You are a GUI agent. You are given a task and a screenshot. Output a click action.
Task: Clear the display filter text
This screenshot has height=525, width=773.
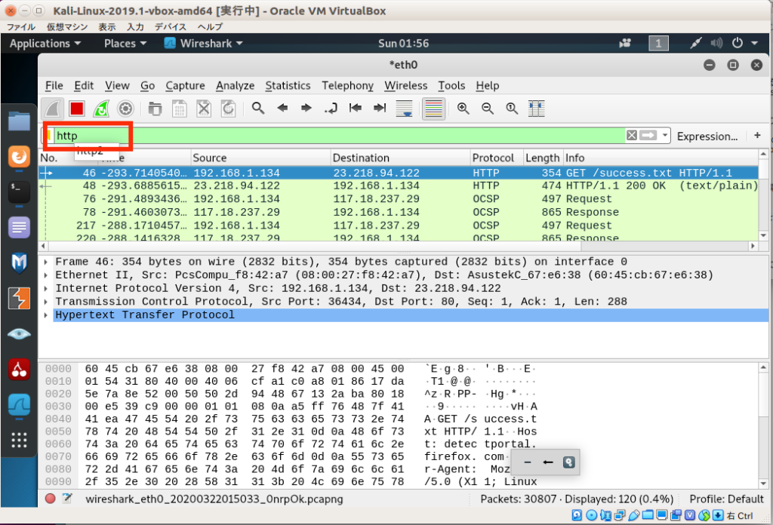click(x=632, y=136)
